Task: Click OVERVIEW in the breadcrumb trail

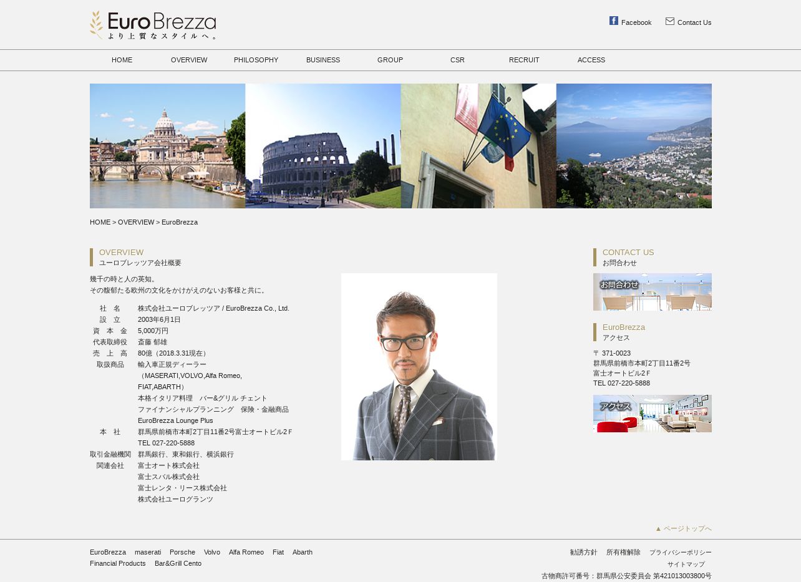Action: (136, 222)
